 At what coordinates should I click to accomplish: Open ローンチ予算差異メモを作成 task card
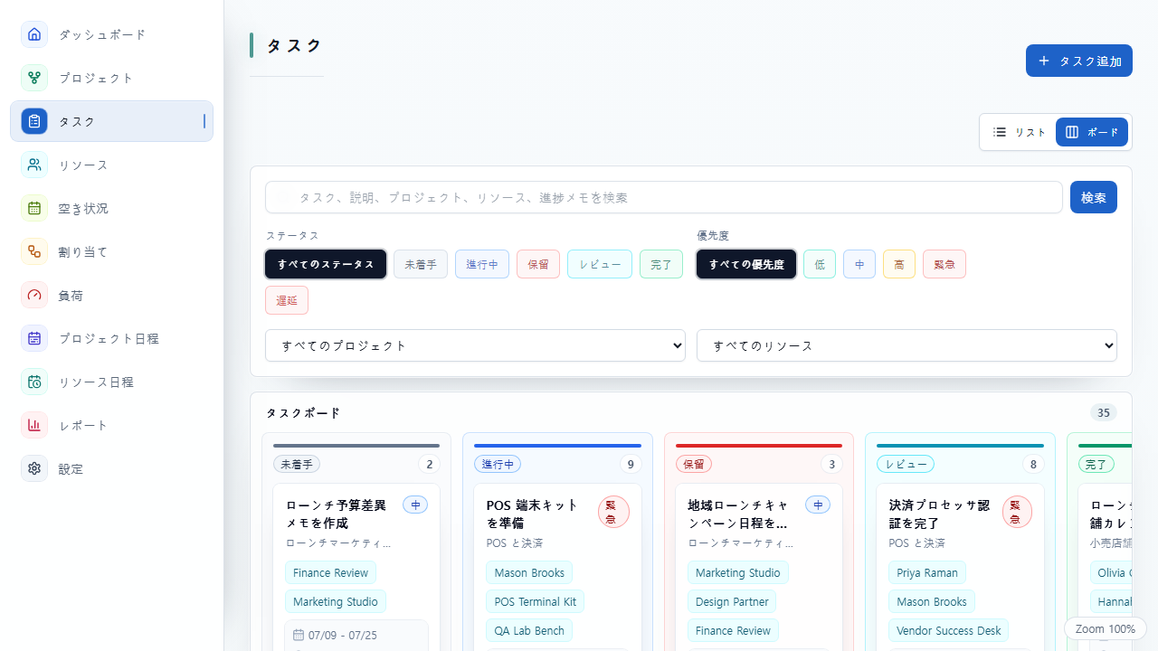click(356, 568)
